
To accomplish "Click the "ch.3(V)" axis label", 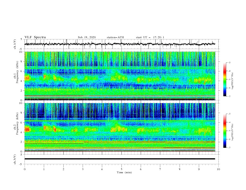I will (15, 159).
